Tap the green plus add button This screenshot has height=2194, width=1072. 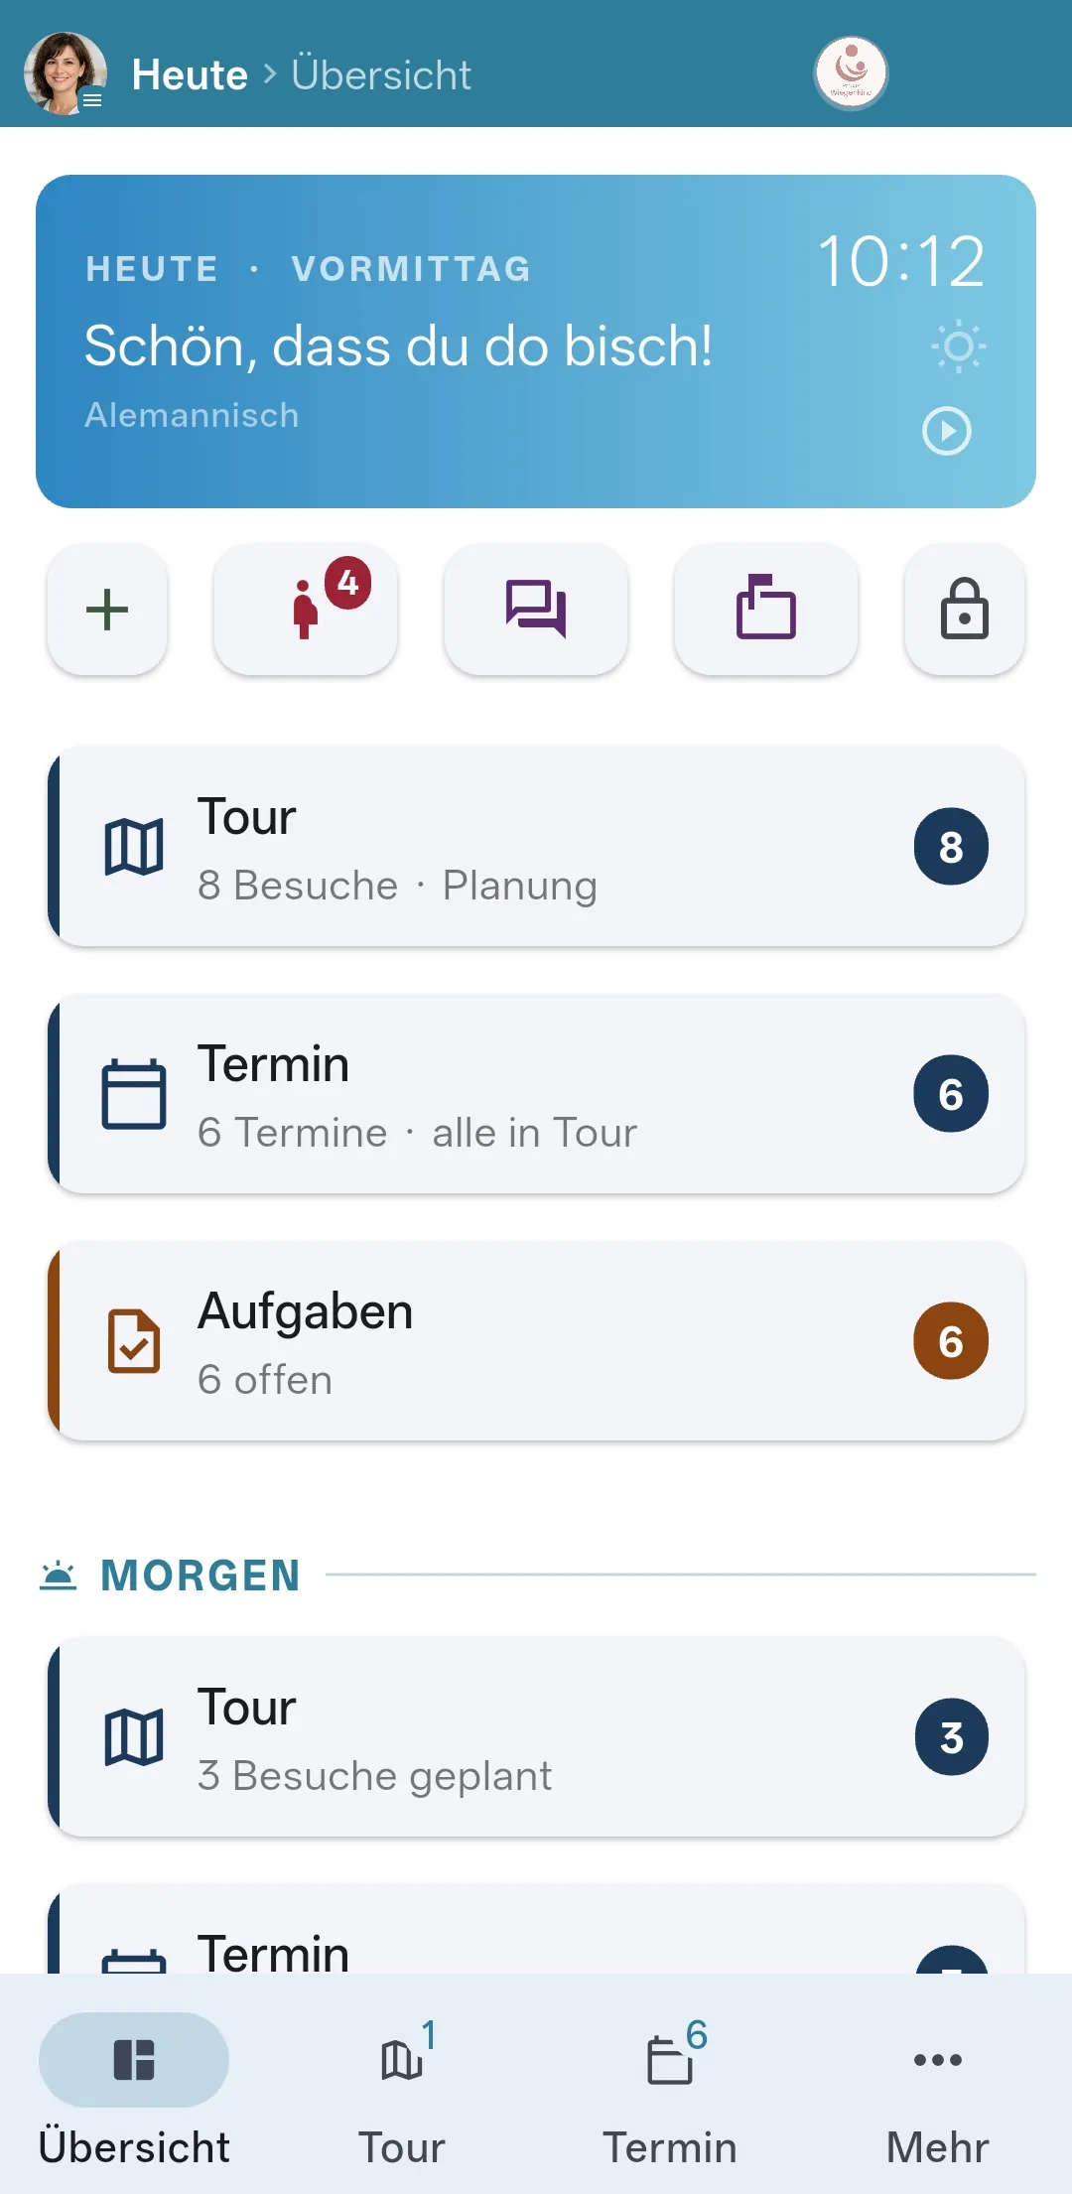pyautogui.click(x=107, y=610)
